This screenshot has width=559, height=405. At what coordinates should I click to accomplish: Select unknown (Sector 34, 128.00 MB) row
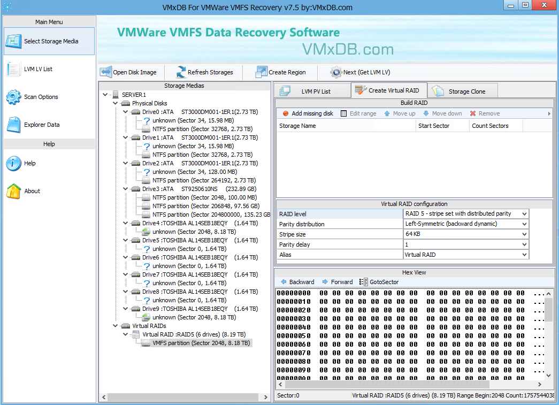195,172
